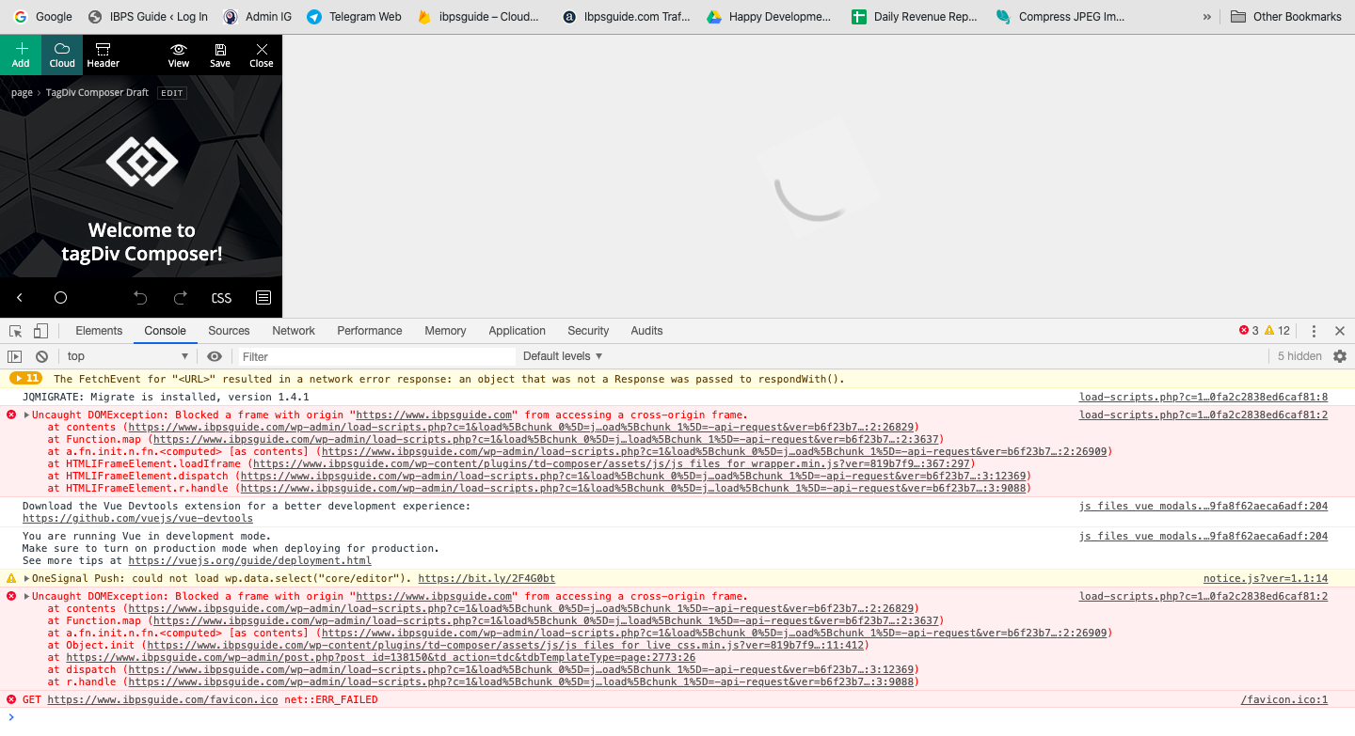Open the /favicon.ico:1 source link

(x=1284, y=700)
